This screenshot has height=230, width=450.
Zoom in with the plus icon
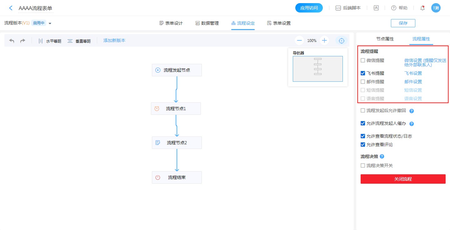324,40
